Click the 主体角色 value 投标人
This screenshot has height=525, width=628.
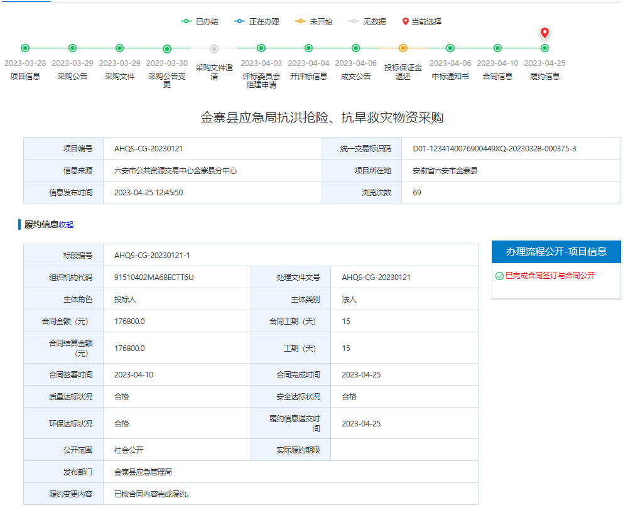coord(125,300)
